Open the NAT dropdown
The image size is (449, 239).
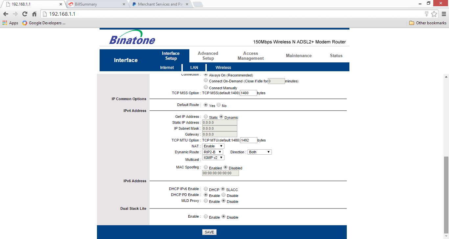tap(213, 146)
